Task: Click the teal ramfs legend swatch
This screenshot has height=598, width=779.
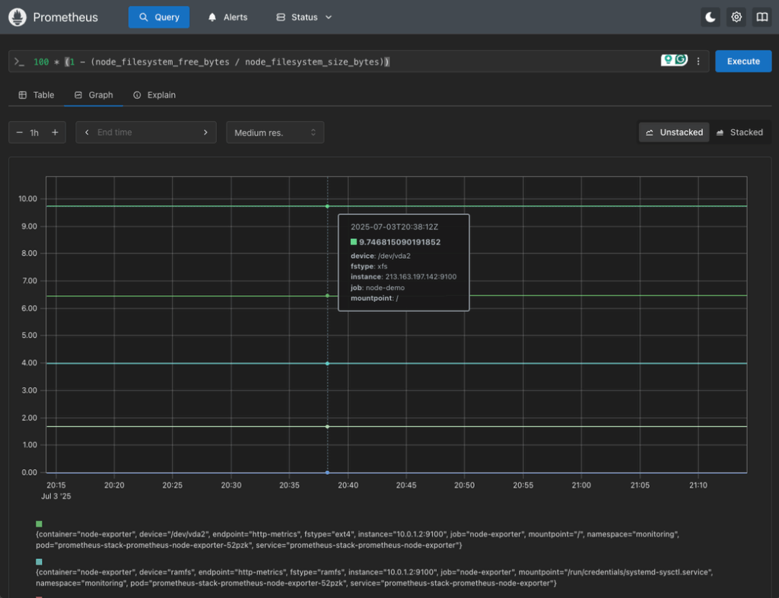Action: (40, 561)
